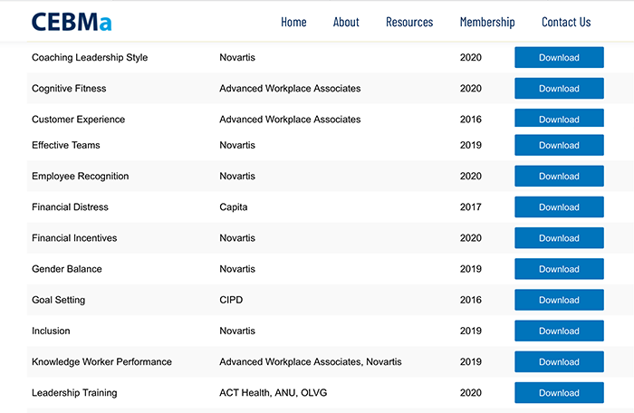
Task: Click year 2017 in Financial Distress row
Action: point(471,207)
